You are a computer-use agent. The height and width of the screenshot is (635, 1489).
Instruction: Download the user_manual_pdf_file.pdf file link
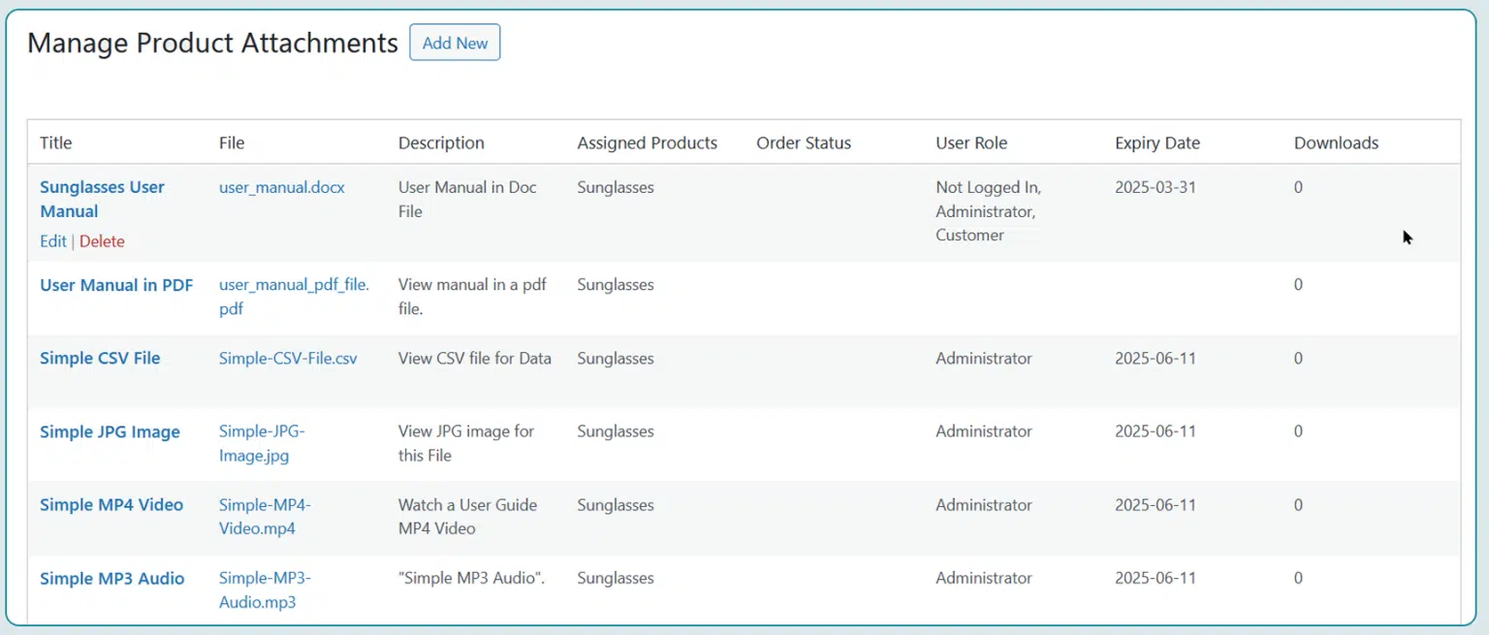pos(294,297)
